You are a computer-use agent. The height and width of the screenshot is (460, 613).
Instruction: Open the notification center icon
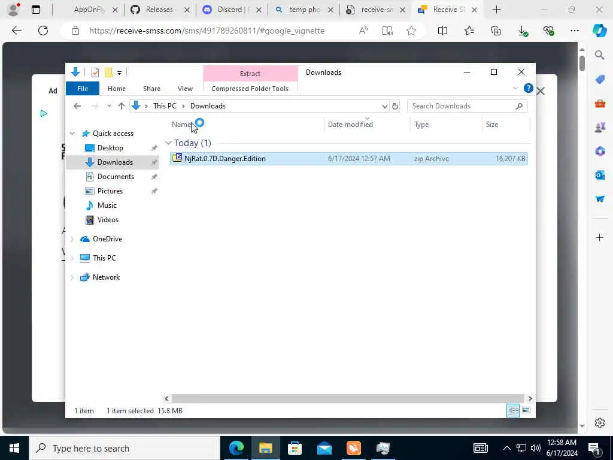pos(594,448)
